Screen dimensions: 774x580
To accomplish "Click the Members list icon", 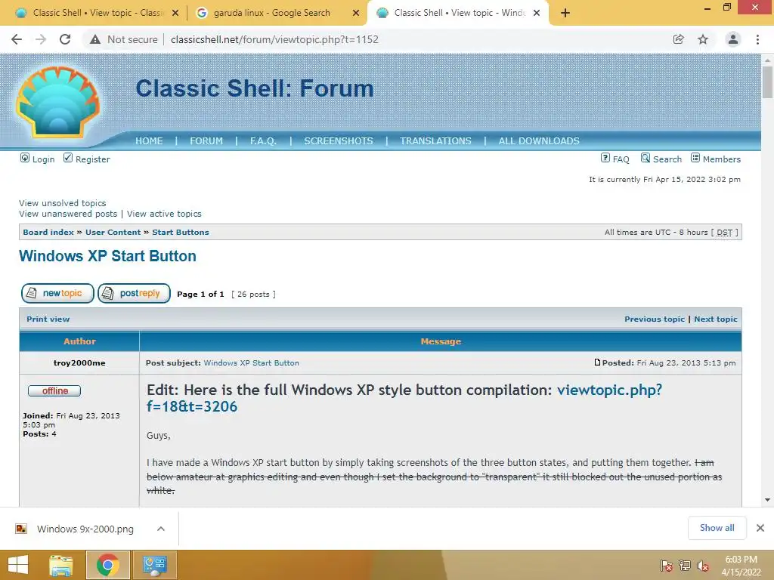I will 695,158.
